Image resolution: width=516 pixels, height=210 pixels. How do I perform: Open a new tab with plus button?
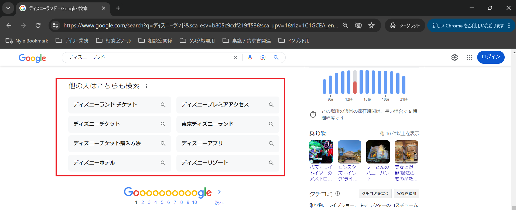[x=118, y=8]
